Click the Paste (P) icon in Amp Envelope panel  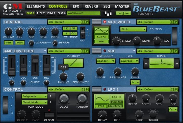pyautogui.click(x=87, y=51)
